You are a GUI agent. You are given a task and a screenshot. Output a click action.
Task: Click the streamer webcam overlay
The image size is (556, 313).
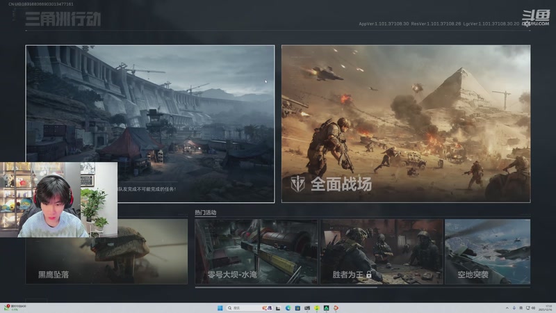pyautogui.click(x=58, y=200)
